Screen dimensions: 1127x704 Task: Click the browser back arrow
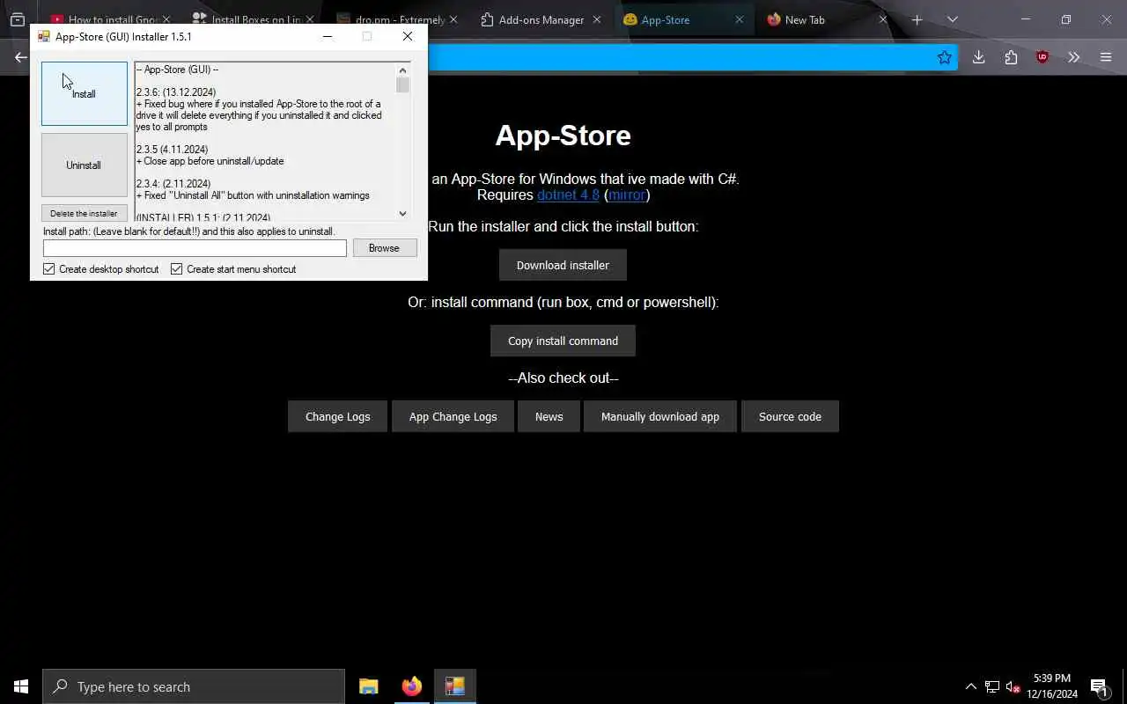20,57
